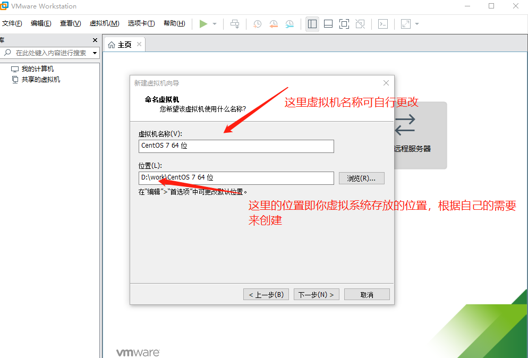Click the enter full screen icon

click(344, 24)
